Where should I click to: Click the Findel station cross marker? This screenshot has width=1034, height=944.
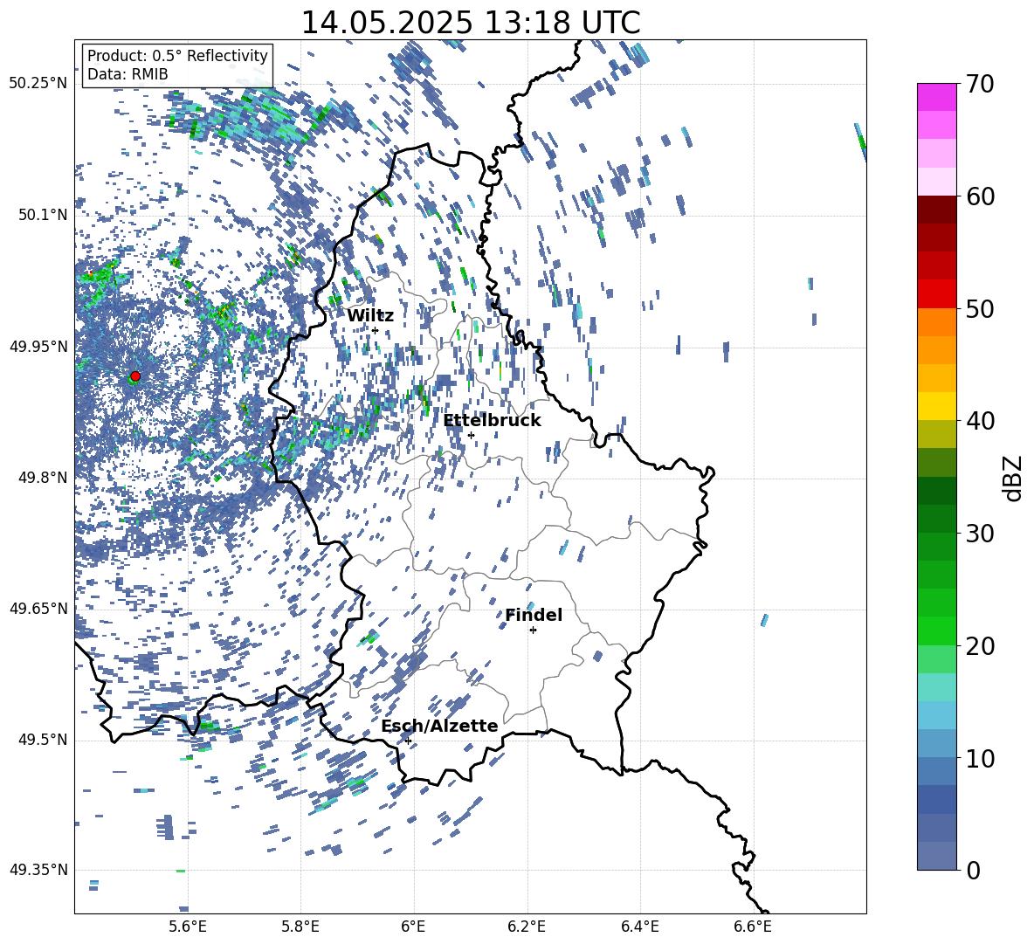coord(533,630)
